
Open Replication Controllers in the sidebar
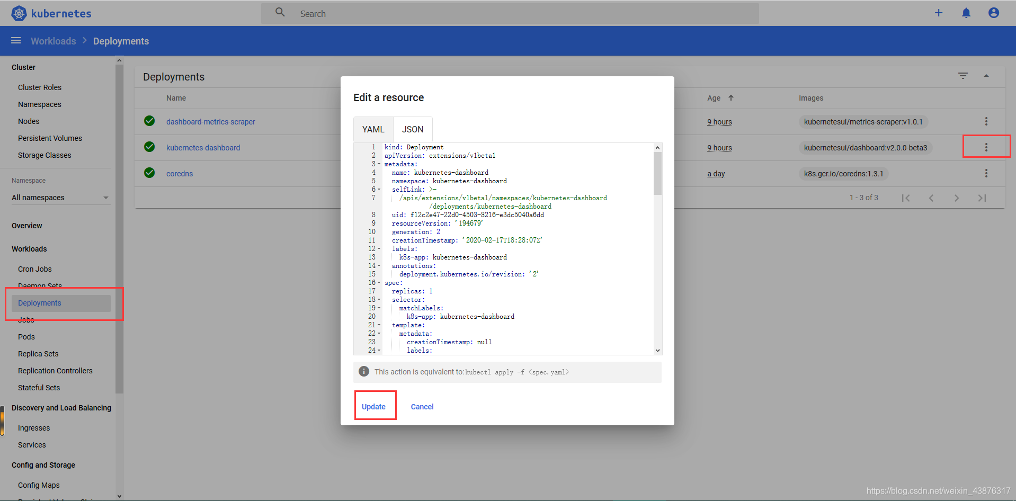(x=55, y=371)
